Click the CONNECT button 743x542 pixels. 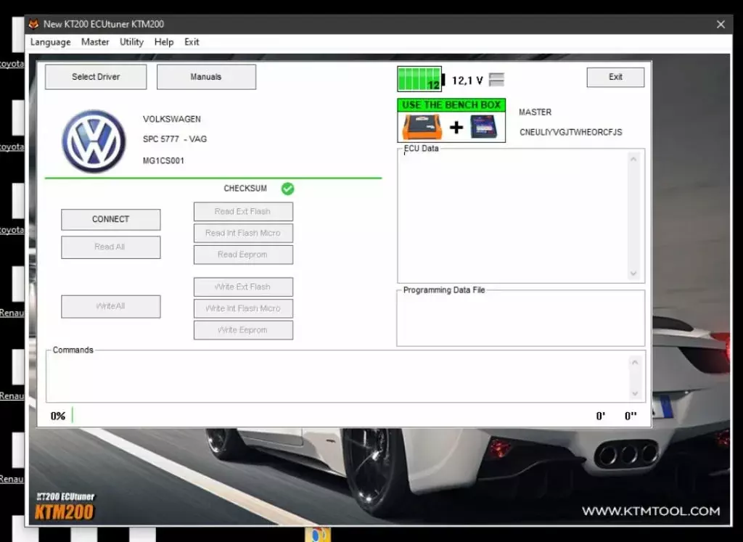(111, 219)
